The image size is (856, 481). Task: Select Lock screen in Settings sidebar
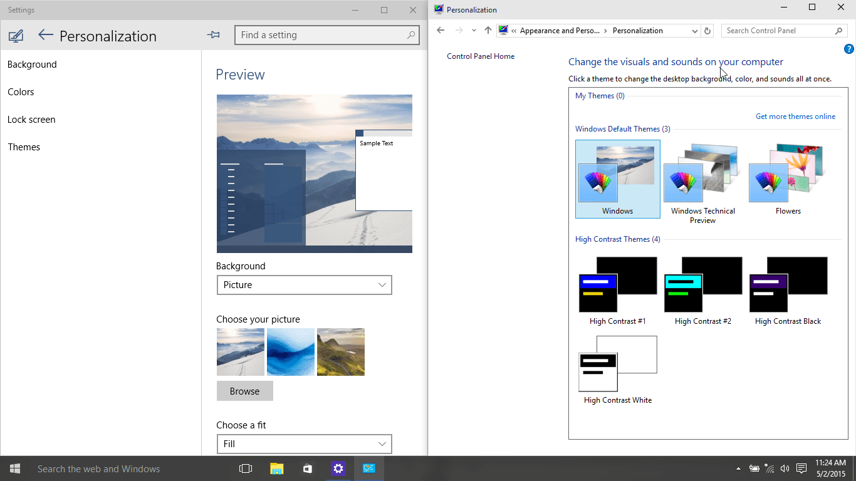coord(31,120)
